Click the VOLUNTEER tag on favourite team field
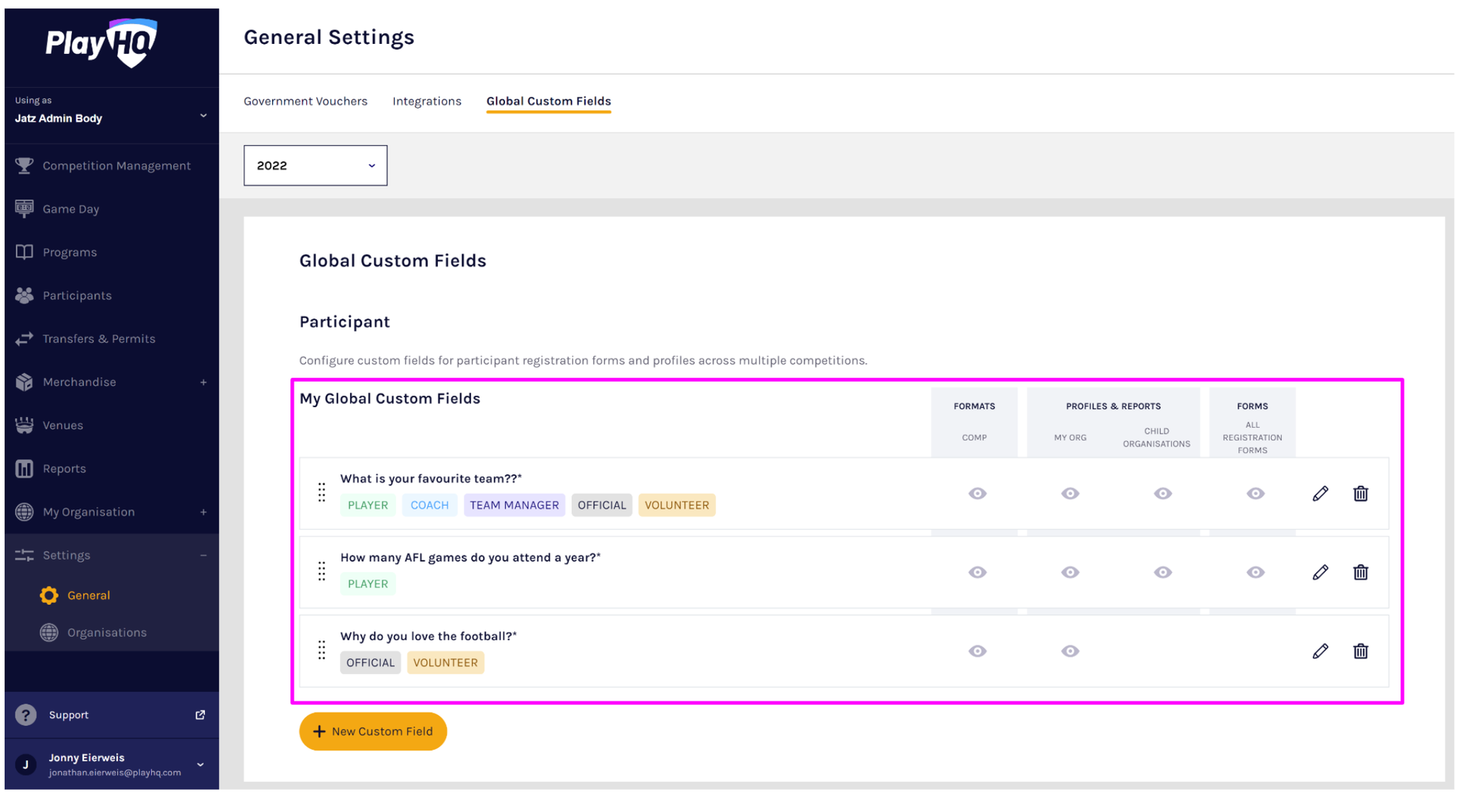 pos(676,505)
